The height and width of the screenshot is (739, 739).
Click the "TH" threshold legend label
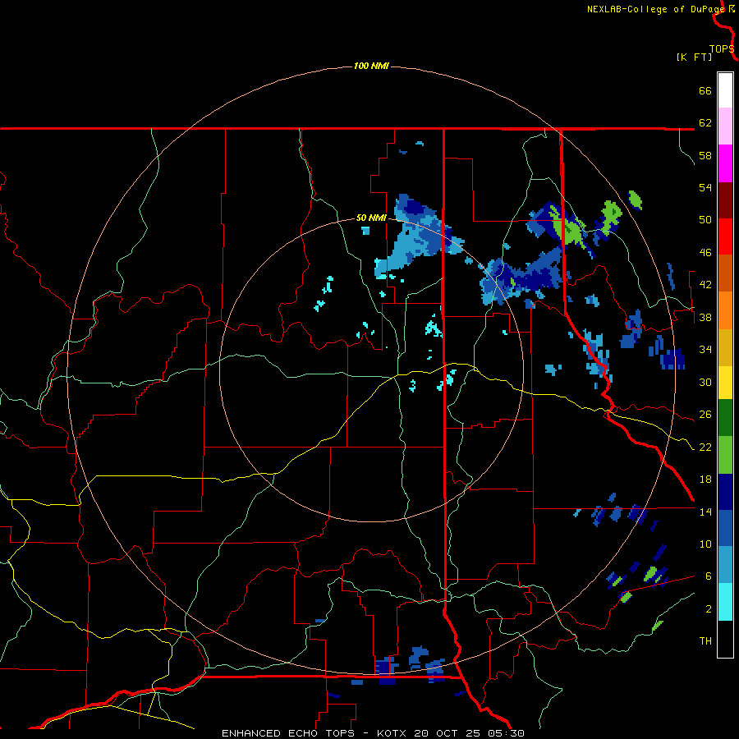[705, 641]
